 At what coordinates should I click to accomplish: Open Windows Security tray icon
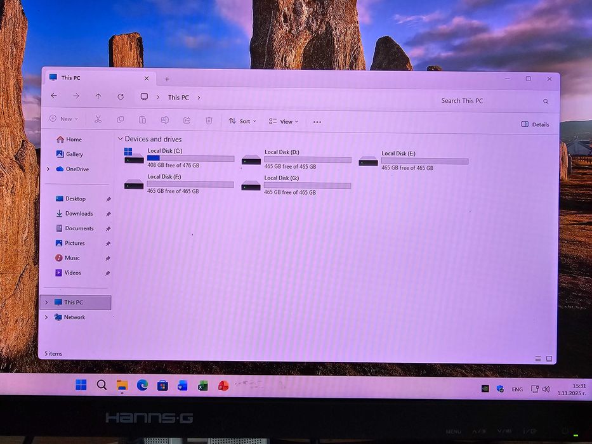click(500, 388)
